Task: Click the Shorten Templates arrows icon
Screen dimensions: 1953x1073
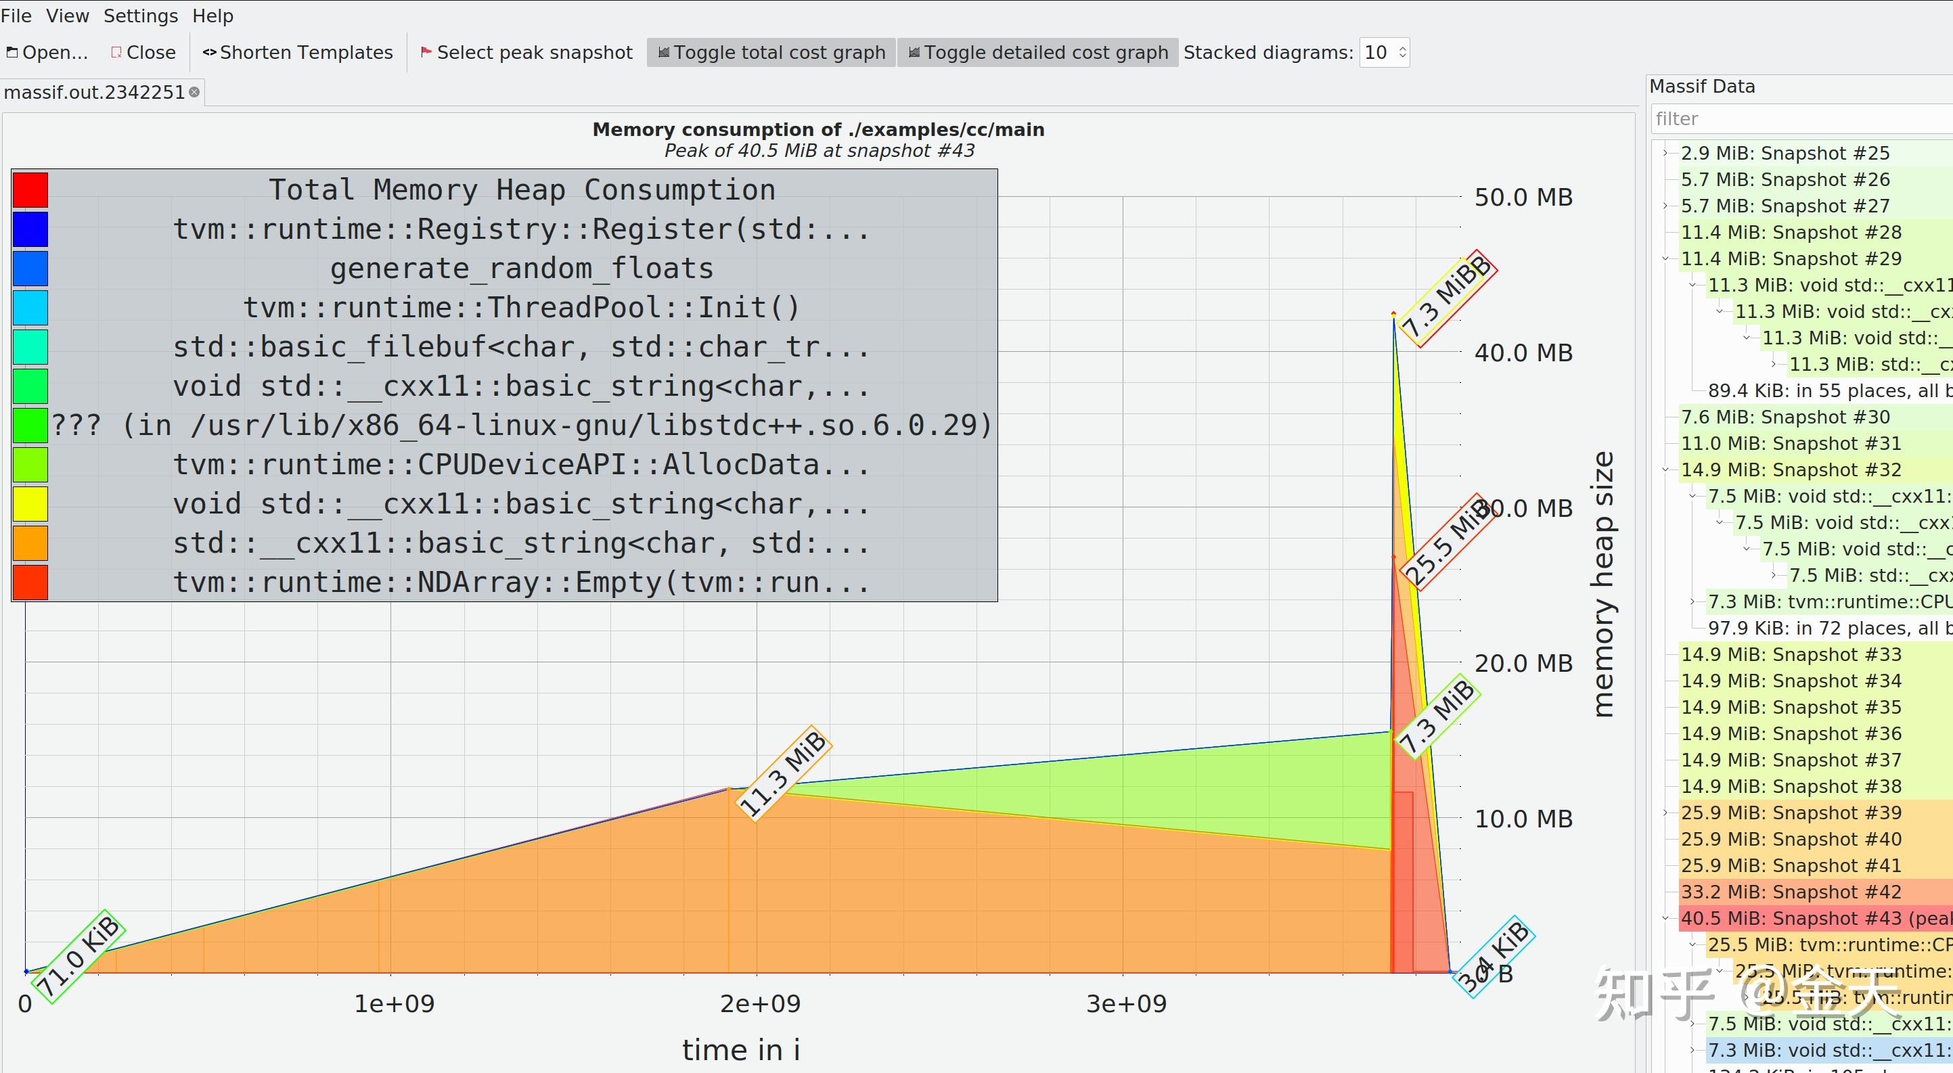Action: click(x=209, y=52)
